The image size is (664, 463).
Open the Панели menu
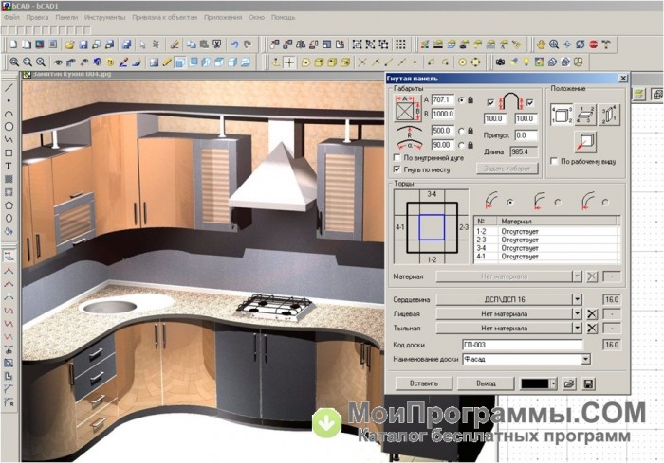pyautogui.click(x=66, y=17)
